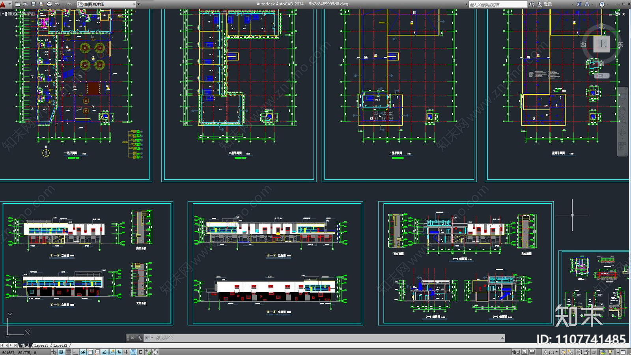Open the WCS coordinate system dropdown
Viewport: 631px width, 355px height.
pos(601,75)
